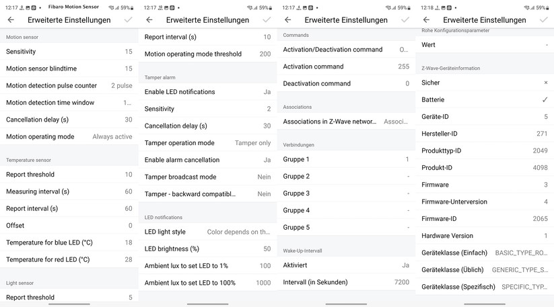Tap the × mark beside Sicher

point(545,83)
